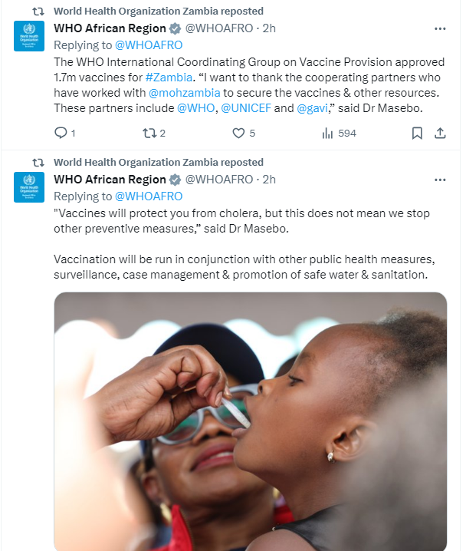
Task: Open the @gavi mention link
Action: (312, 108)
